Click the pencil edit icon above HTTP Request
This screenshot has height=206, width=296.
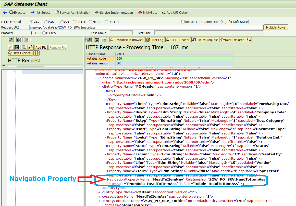tap(10, 47)
